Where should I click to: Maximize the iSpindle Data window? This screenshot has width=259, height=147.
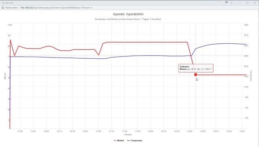pyautogui.click(x=247, y=3)
